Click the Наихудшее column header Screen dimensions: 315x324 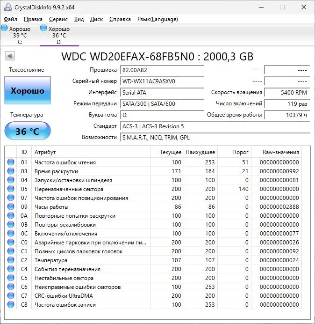(200, 152)
